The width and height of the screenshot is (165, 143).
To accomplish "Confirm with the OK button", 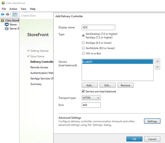I will point(134,139).
